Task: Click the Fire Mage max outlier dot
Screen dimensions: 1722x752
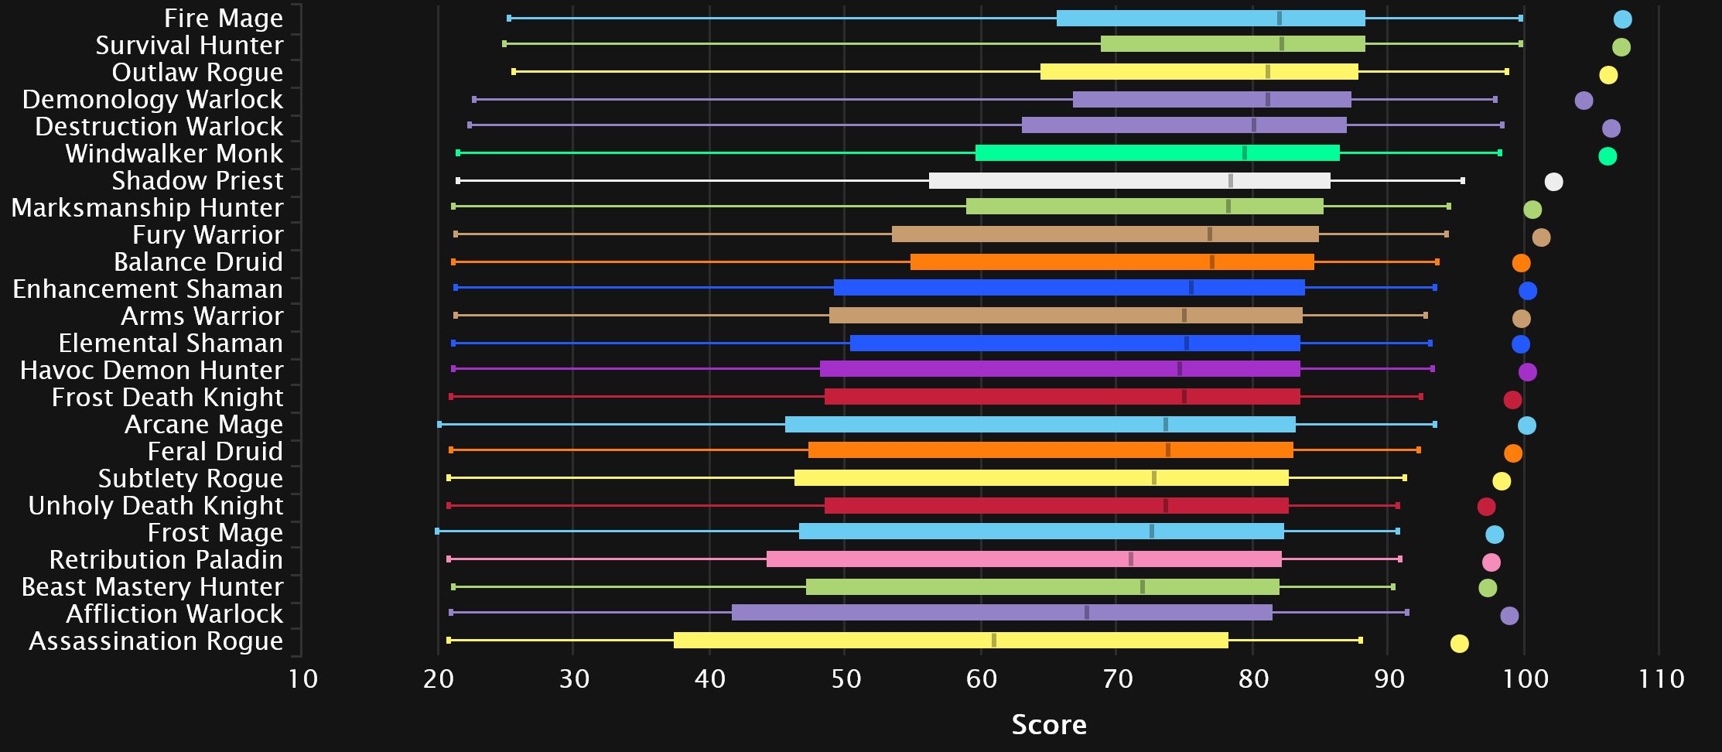Action: click(x=1623, y=19)
